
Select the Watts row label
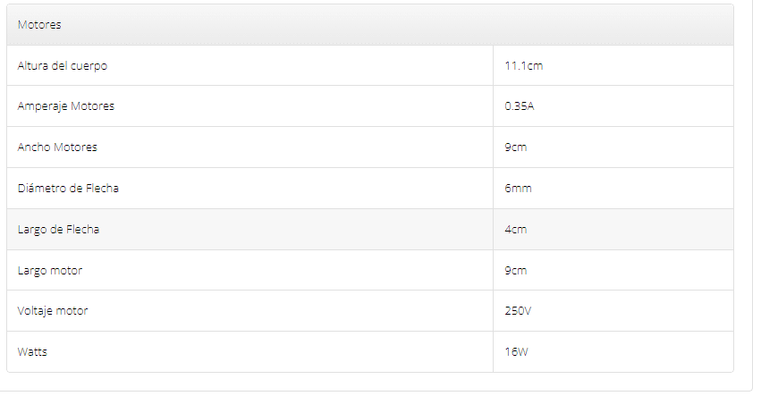[x=32, y=352]
